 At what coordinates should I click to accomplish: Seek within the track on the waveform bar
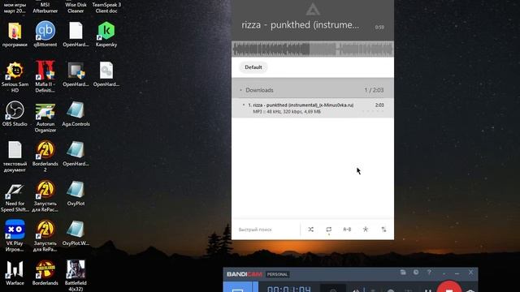click(313, 49)
